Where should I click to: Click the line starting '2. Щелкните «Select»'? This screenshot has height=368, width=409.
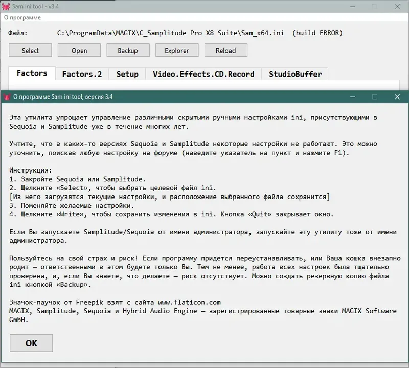(x=112, y=188)
